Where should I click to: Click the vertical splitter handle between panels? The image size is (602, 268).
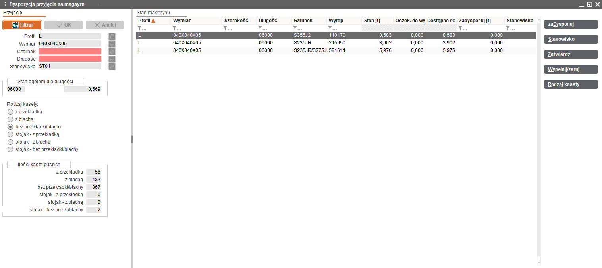point(131,139)
